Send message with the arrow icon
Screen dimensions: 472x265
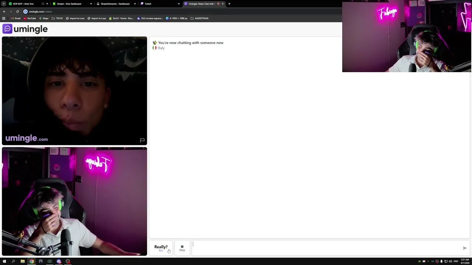(465, 248)
